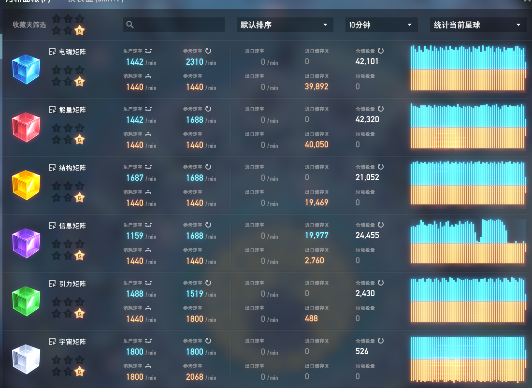Toggle favorite star 6 for 电磁矩阵
Screen dimensions: 532x388
(x=80, y=82)
